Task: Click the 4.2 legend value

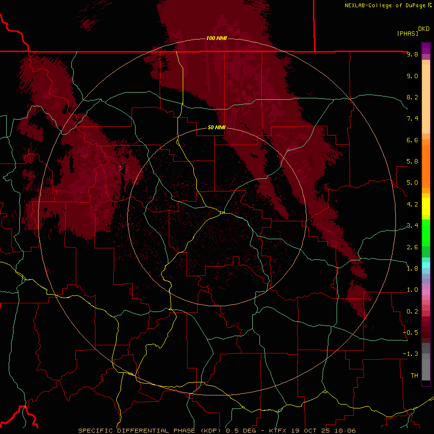Action: tap(412, 204)
